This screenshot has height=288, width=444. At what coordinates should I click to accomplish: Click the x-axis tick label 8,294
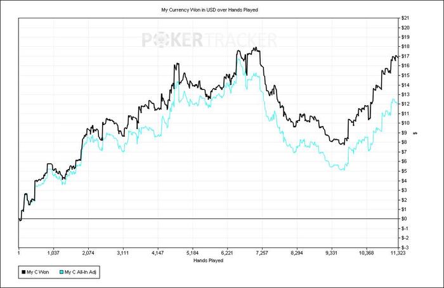pos(297,253)
